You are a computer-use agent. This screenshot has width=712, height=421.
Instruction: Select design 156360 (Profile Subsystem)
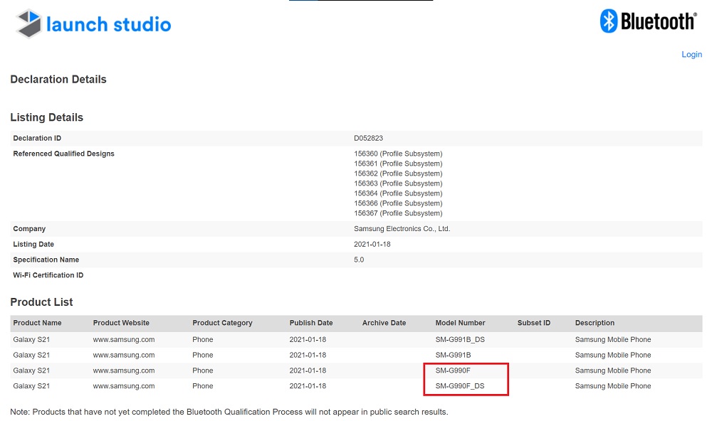[398, 154]
